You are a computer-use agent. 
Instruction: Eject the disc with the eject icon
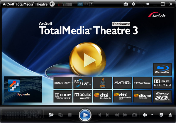pyautogui.click(x=170, y=115)
